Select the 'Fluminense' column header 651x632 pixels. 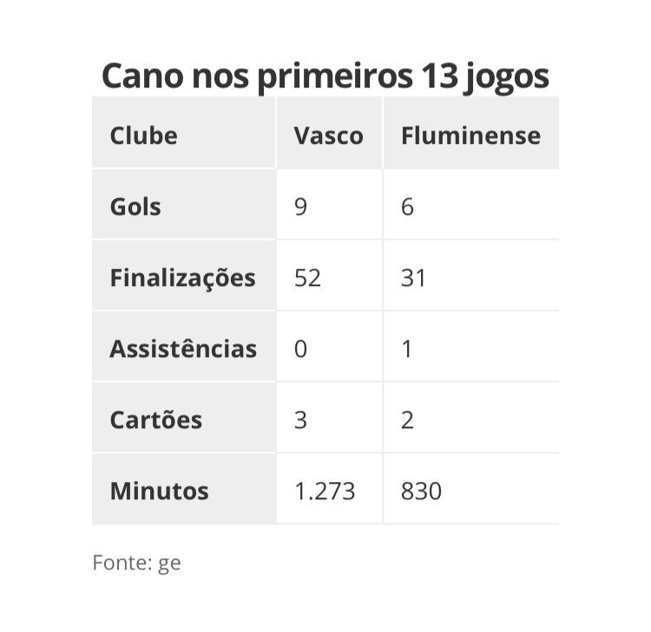470,133
